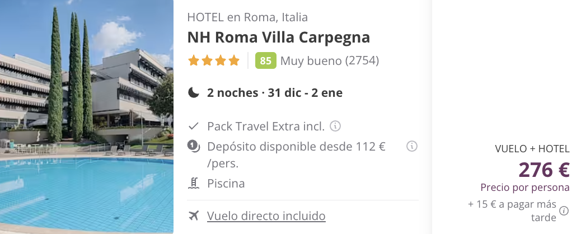
Task: Click the Pack Travel Extra info icon
Action: click(335, 126)
